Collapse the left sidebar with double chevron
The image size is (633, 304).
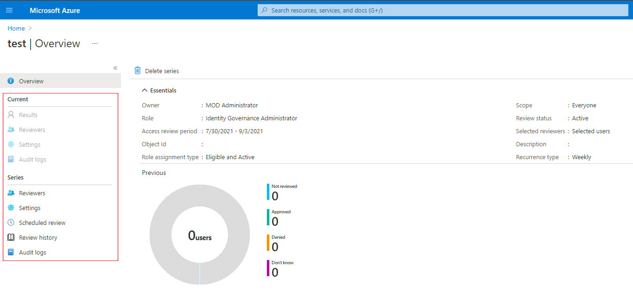(x=115, y=68)
